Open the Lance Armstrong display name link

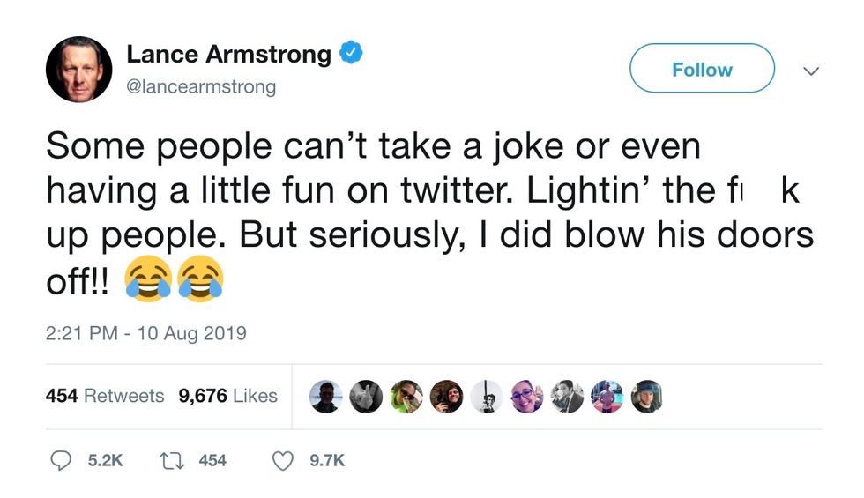(x=229, y=54)
